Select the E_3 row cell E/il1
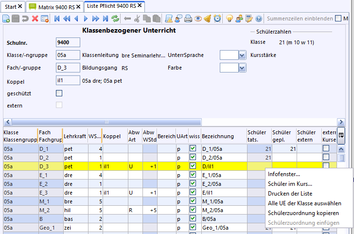354x234 pixels. click(224, 193)
